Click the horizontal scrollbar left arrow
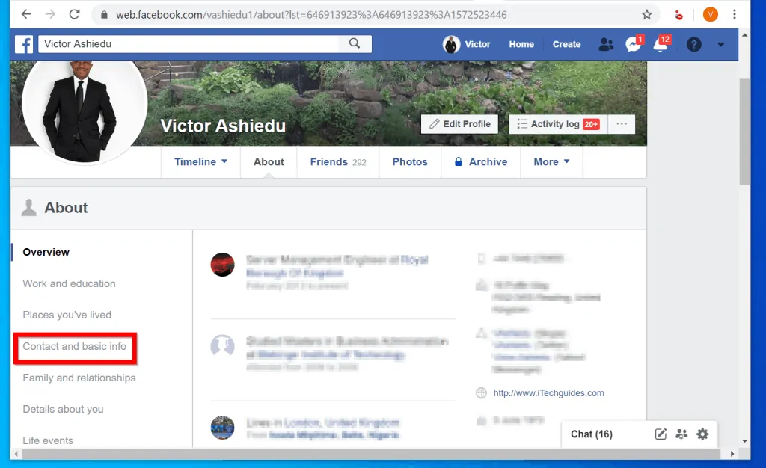The width and height of the screenshot is (766, 468). pyautogui.click(x=16, y=453)
